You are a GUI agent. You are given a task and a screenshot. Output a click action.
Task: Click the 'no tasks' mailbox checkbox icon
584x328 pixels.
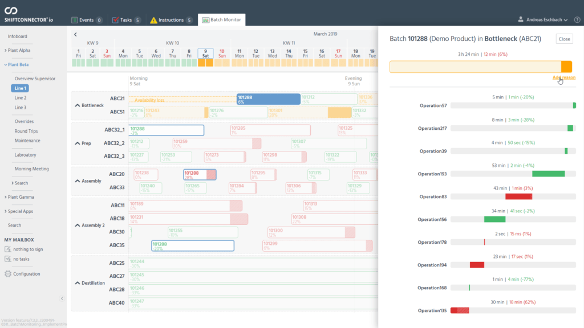[8, 259]
